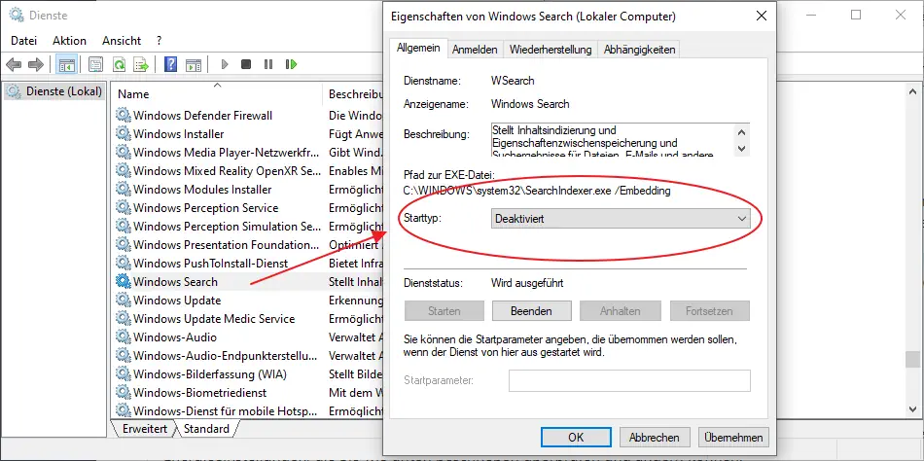The width and height of the screenshot is (924, 461).
Task: Open the ? help menu
Action: point(160,41)
